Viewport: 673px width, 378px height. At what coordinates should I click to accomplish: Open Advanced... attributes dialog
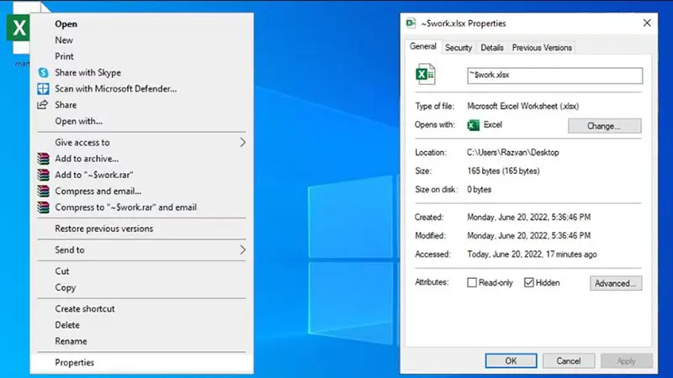(x=616, y=283)
